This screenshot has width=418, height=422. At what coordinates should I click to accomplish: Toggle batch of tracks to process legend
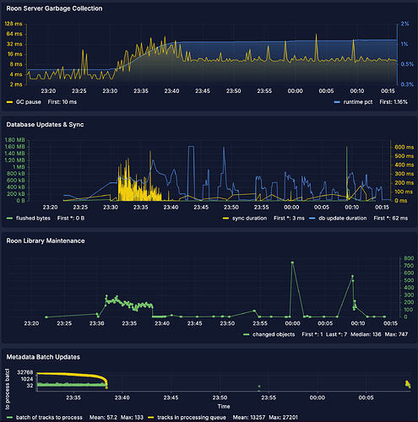49,417
